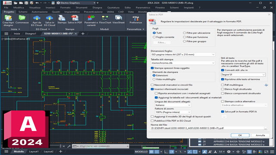Switch to Disegno1 file tab
Image resolution: width=276 pixels, height=155 pixels.
(31, 34)
